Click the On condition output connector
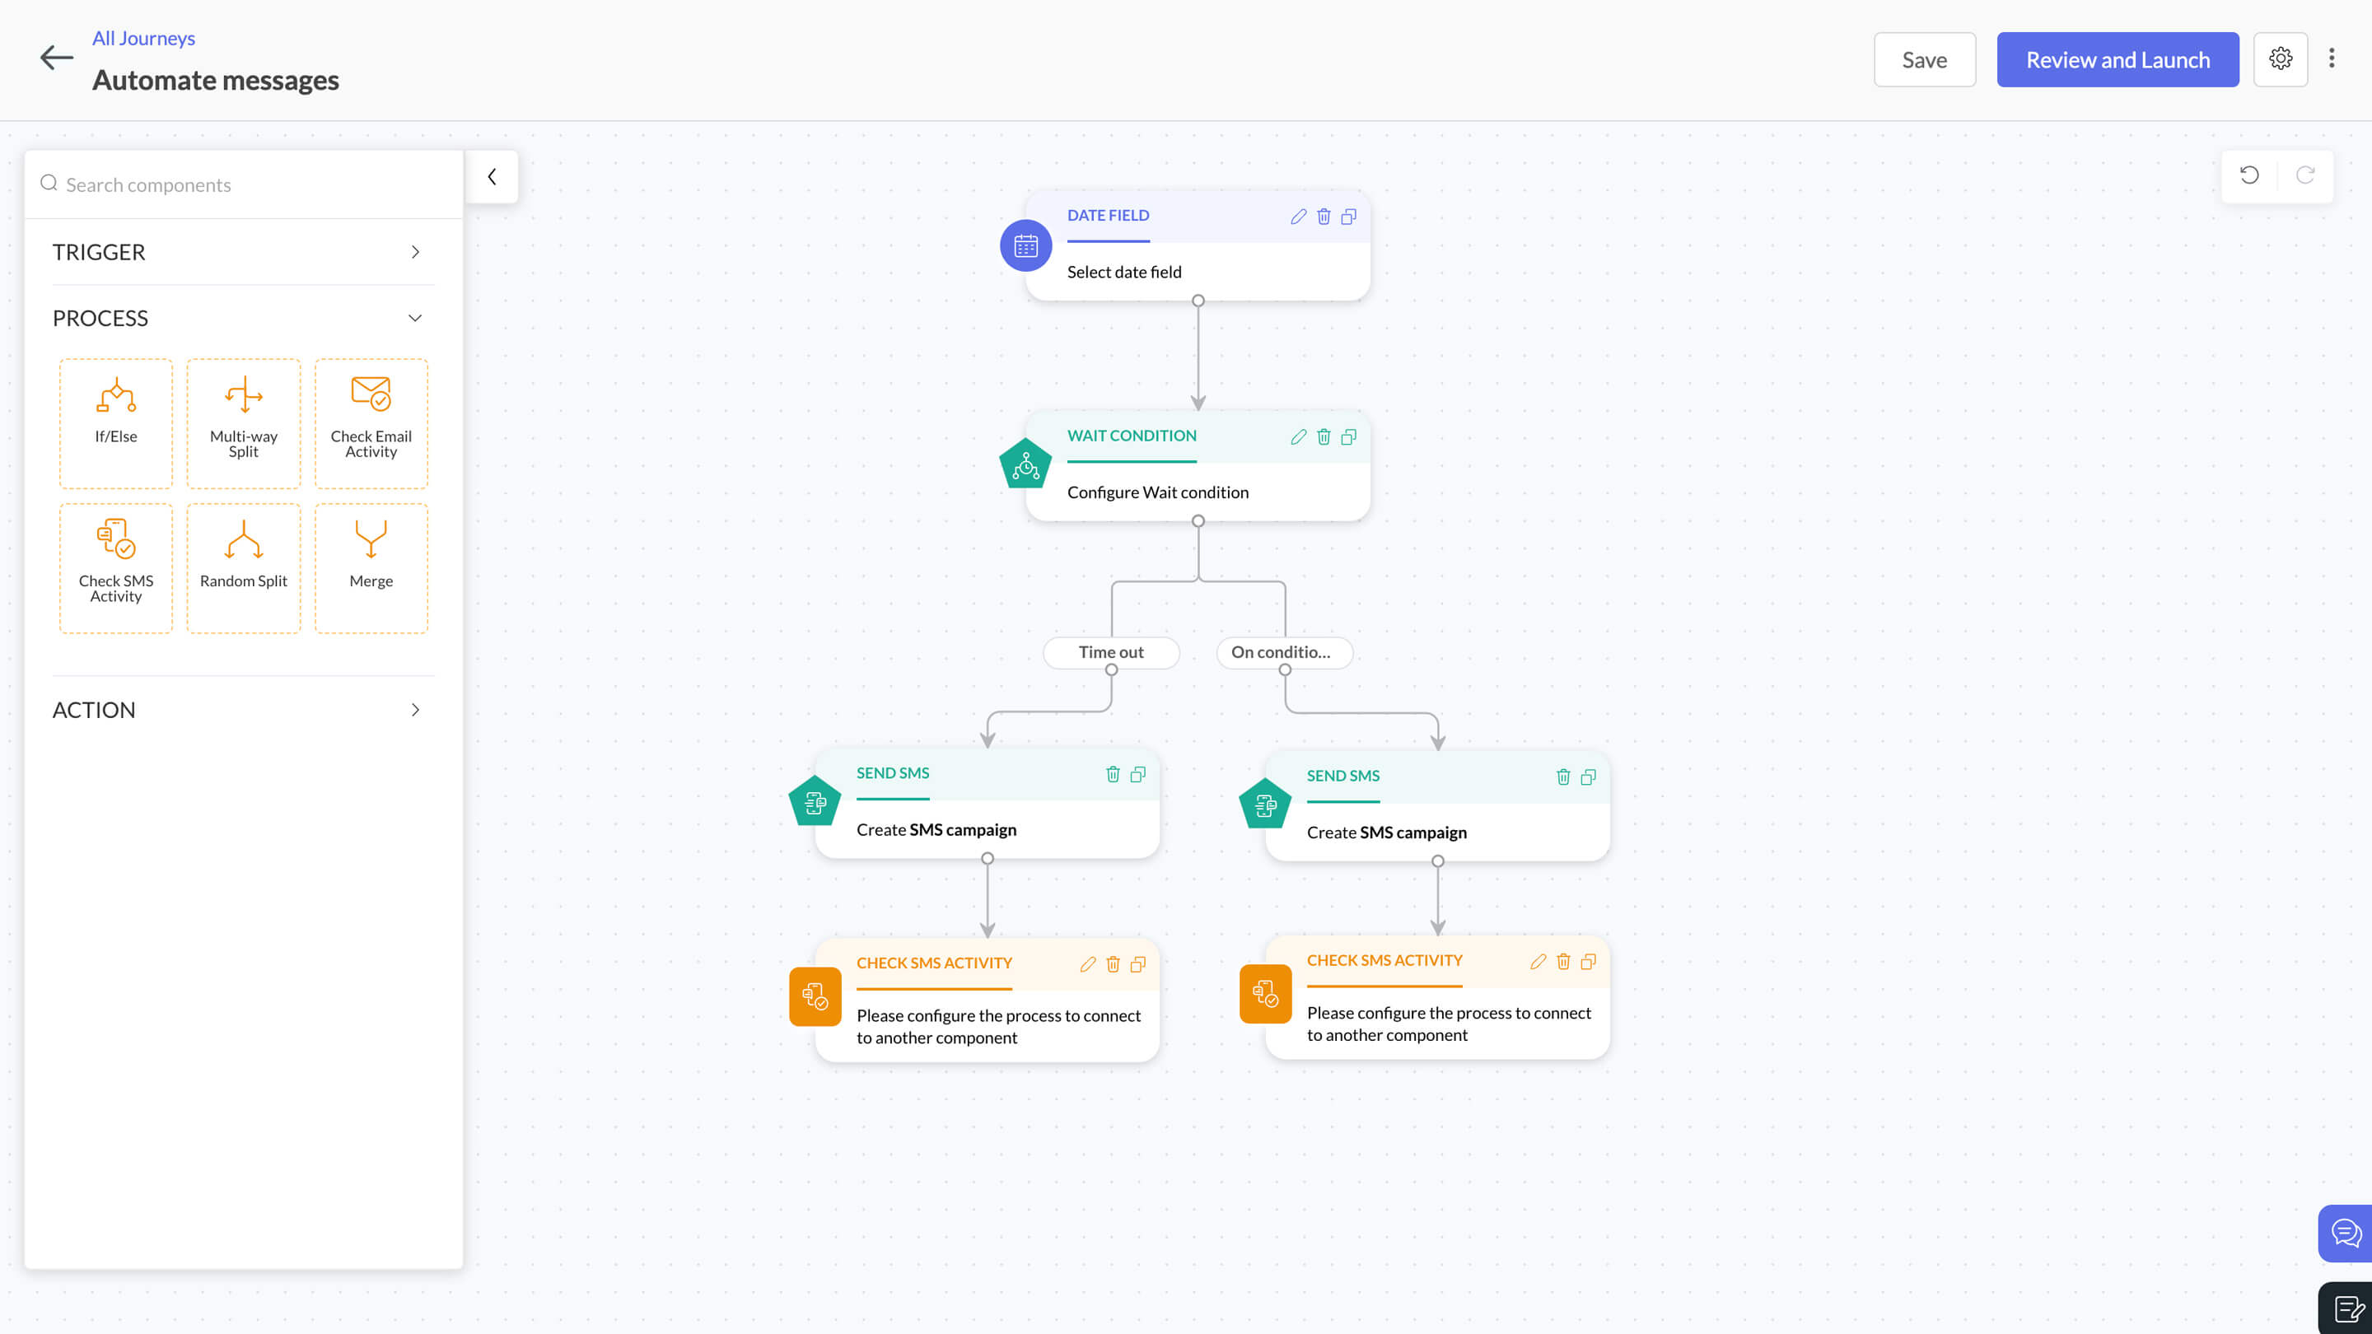The image size is (2372, 1334). (1285, 670)
